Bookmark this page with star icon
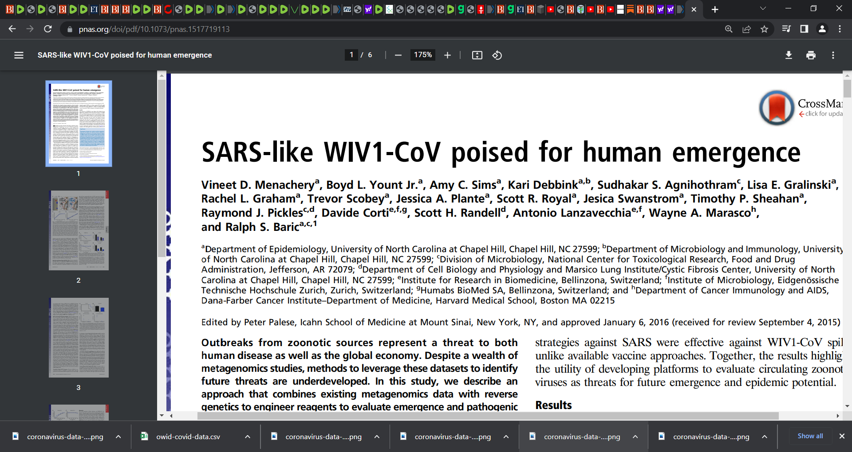 pyautogui.click(x=764, y=29)
